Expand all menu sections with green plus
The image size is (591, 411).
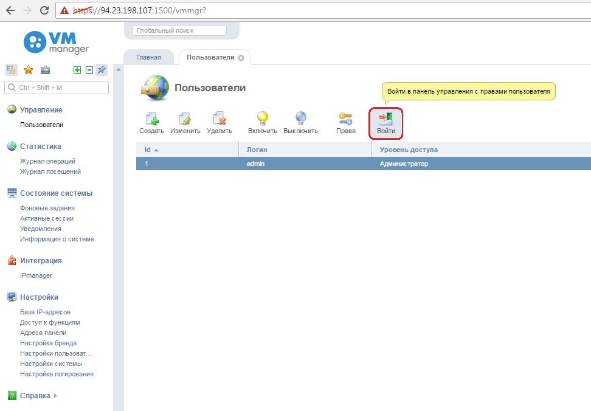77,70
